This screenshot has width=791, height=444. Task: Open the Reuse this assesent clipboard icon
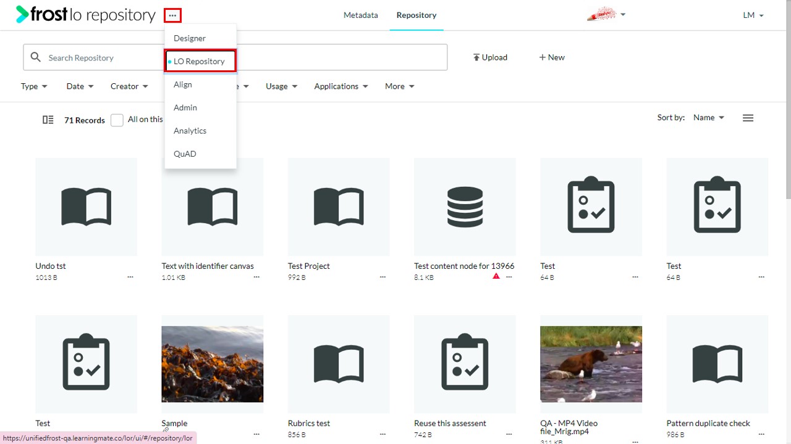[465, 364]
